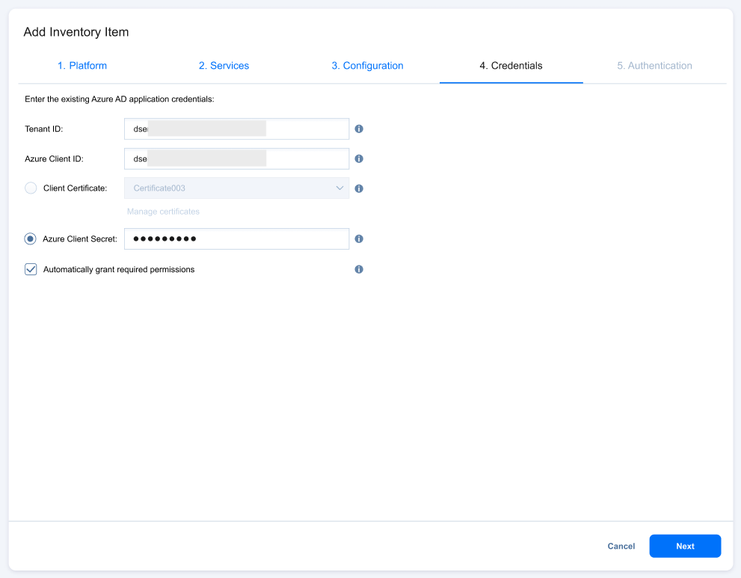Click the info icon beside Azure Client Secret
This screenshot has height=578, width=741.
tap(359, 239)
